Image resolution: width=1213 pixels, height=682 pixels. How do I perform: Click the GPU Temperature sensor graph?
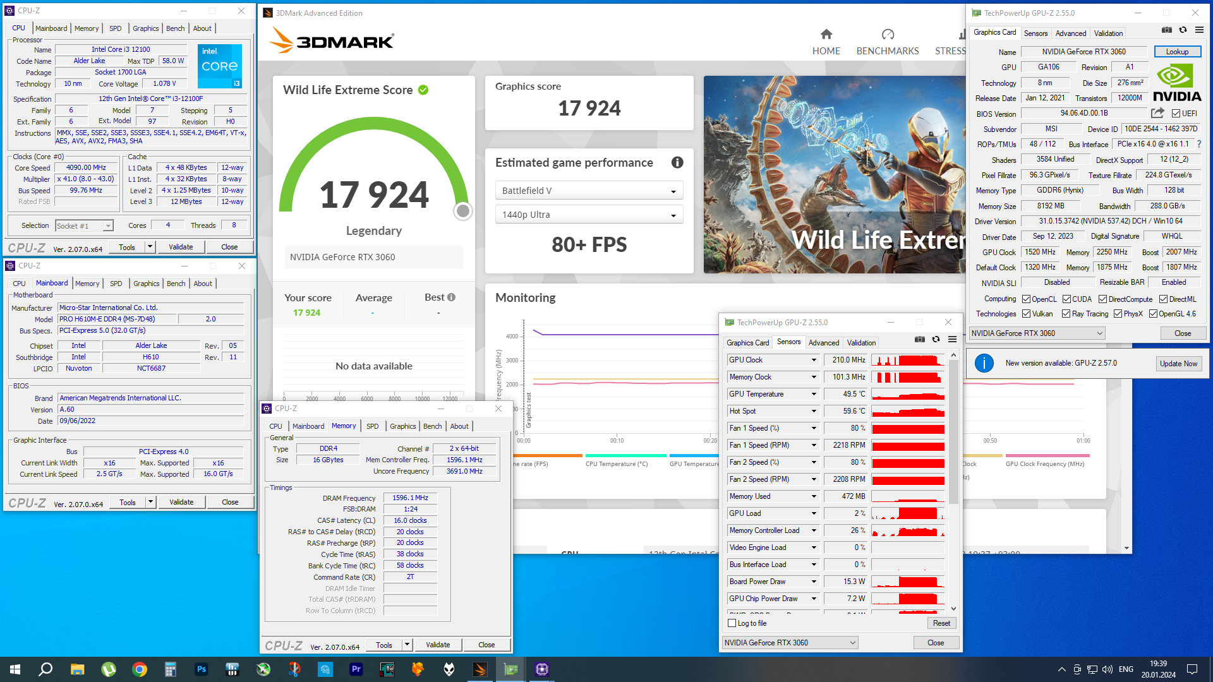[x=908, y=394]
